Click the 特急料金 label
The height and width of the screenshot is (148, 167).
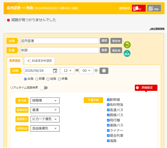pyautogui.click(x=22, y=128)
